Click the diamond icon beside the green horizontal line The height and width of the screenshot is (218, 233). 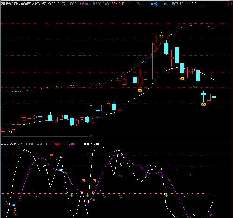61,170
